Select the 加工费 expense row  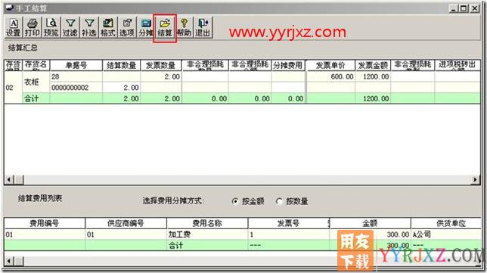coord(242,234)
